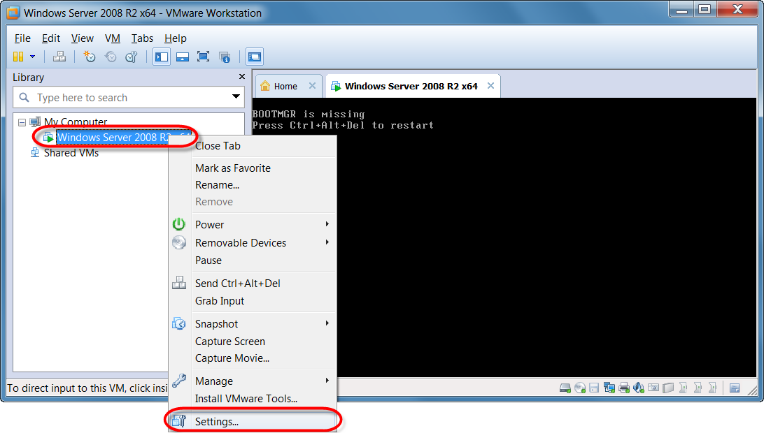This screenshot has height=433, width=764.
Task: Toggle the console view toolbar button
Action: tap(255, 57)
